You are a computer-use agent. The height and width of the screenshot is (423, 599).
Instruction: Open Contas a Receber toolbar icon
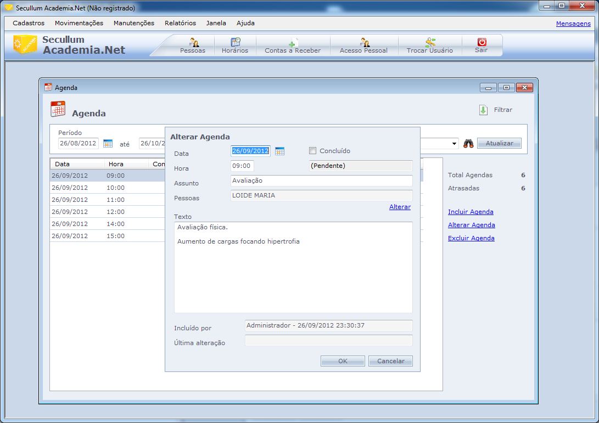[x=293, y=42]
